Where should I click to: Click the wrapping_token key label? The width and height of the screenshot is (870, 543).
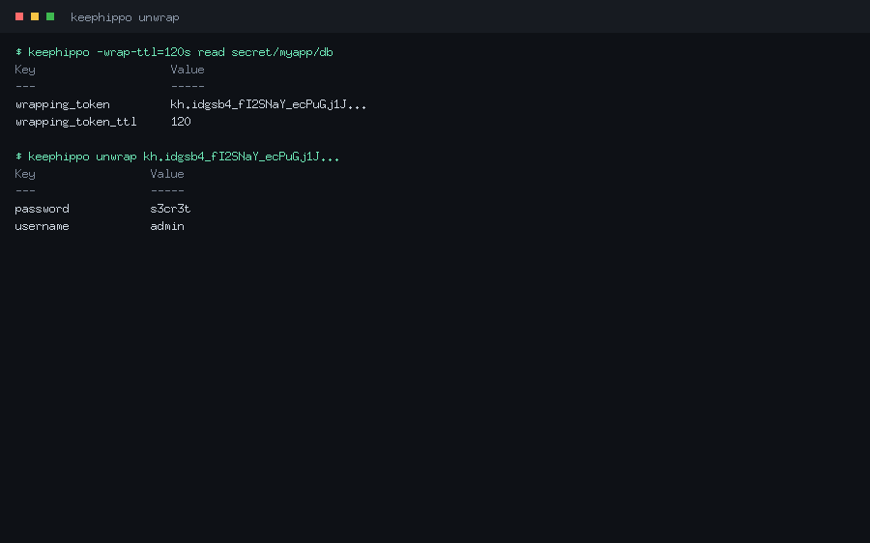pos(63,104)
